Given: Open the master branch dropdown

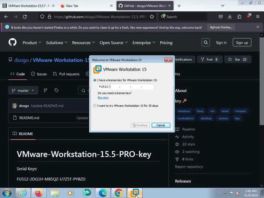Looking at the screenshot, I should 23,90.
